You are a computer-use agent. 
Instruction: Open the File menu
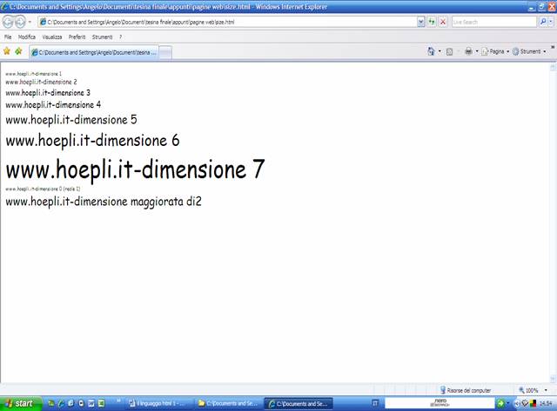8,36
